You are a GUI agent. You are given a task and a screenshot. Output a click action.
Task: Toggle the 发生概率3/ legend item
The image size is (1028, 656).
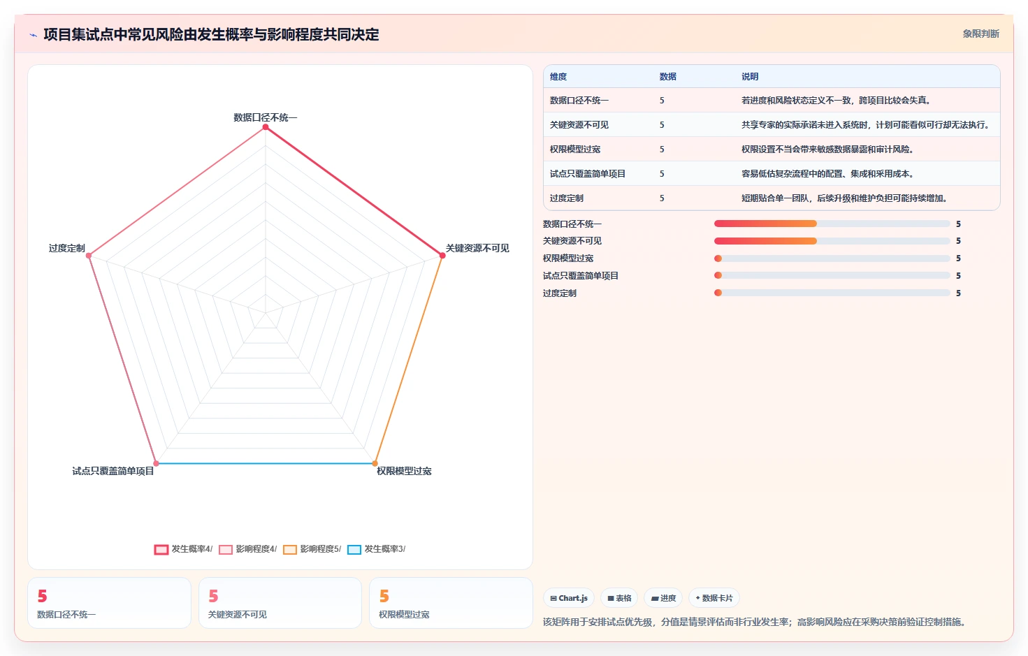tap(376, 549)
